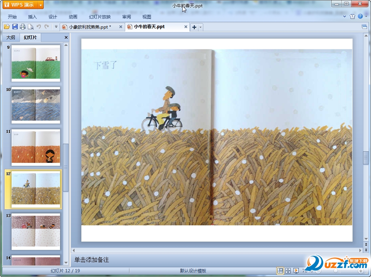Image resolution: width=371 pixels, height=277 pixels.
Task: Click the skin shirt icon
Action: pyautogui.click(x=352, y=16)
